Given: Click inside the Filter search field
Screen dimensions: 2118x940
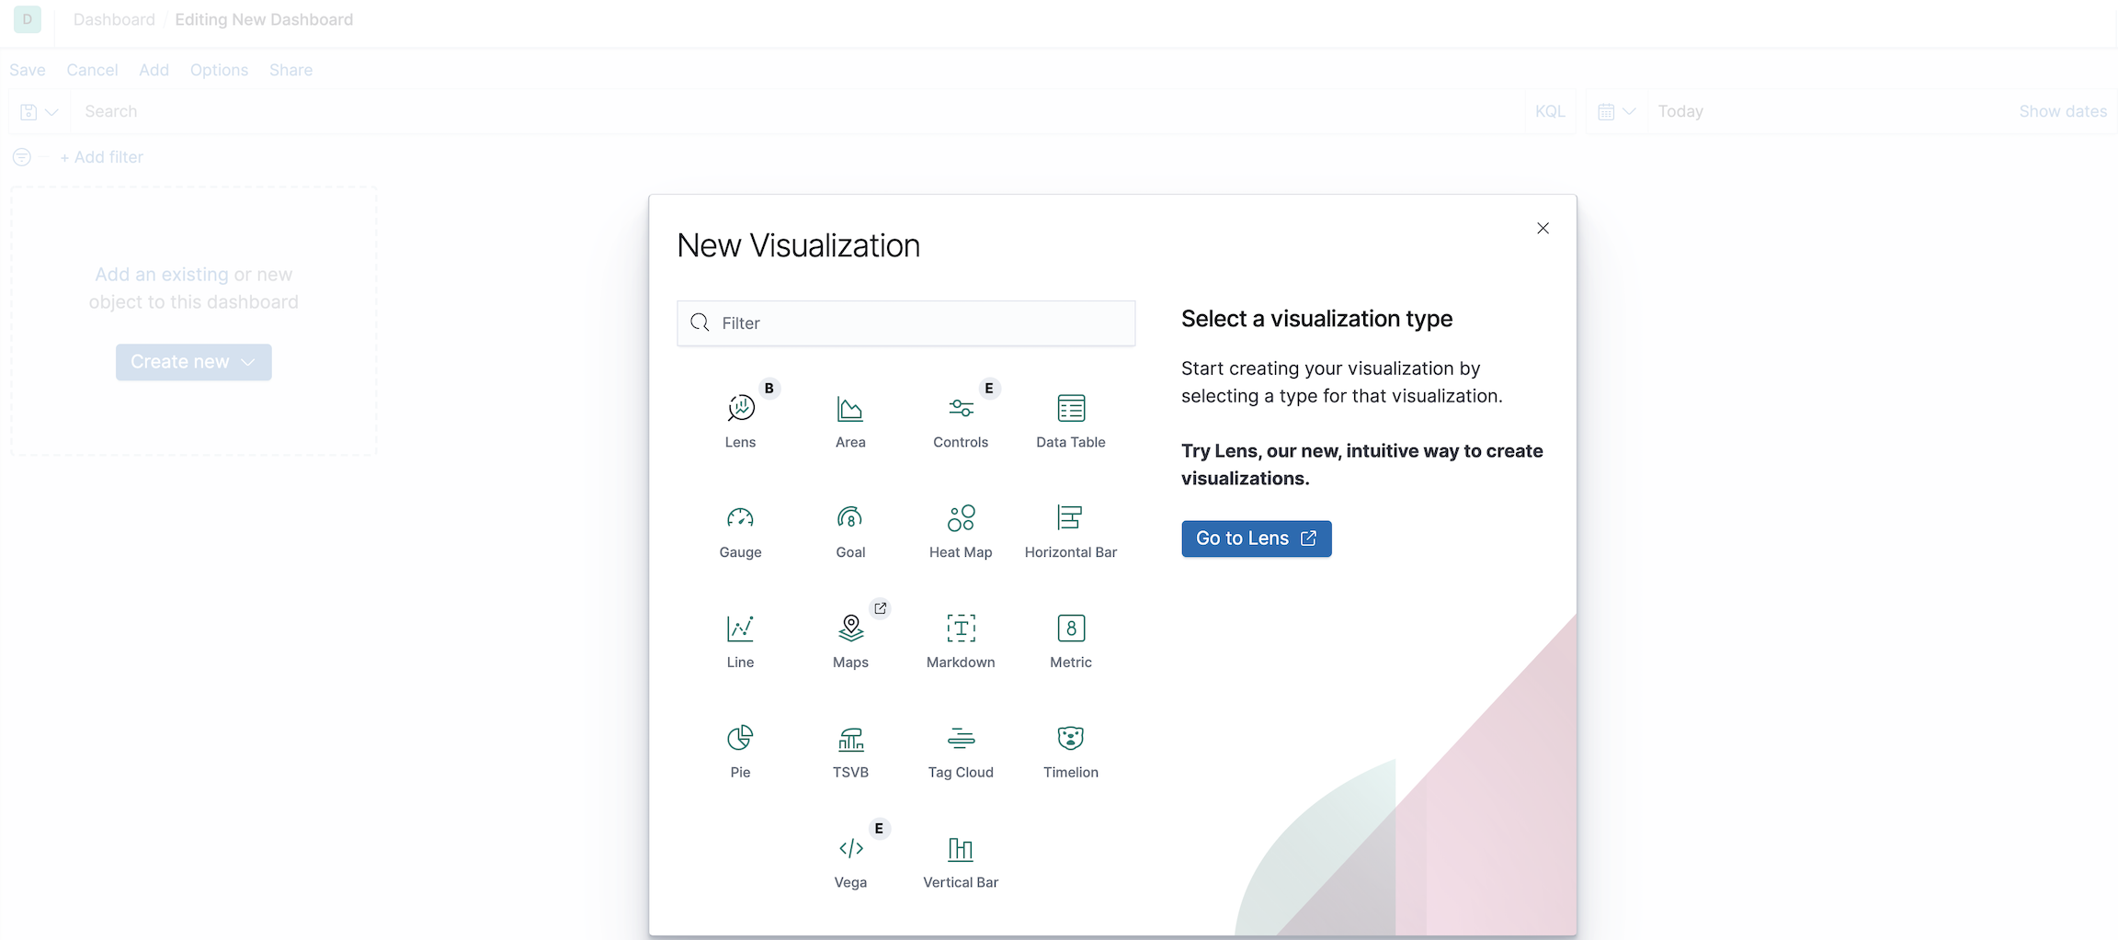Looking at the screenshot, I should tap(905, 323).
